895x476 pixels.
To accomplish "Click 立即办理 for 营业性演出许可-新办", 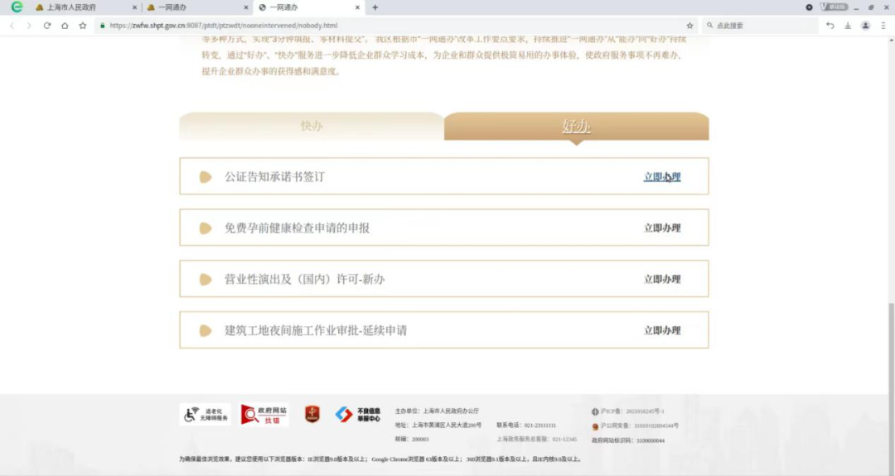I will 661,280.
